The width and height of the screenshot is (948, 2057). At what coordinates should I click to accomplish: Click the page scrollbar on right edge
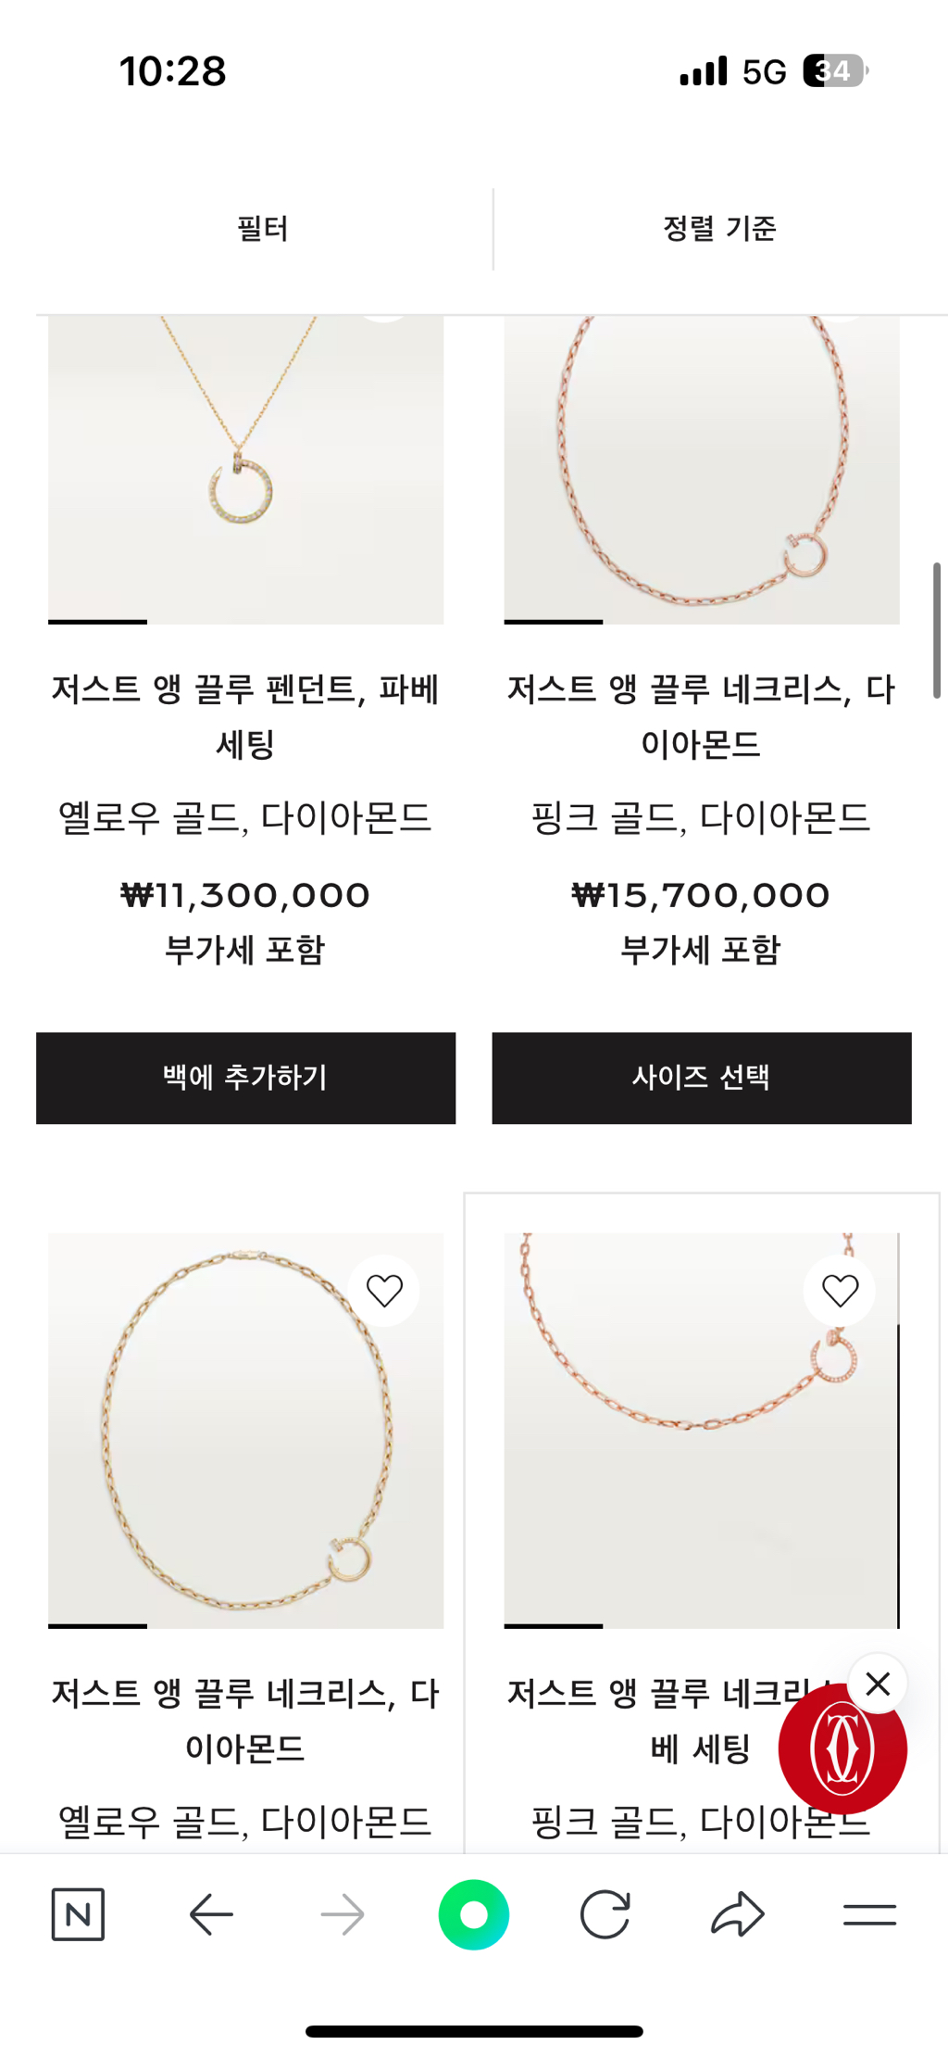tap(936, 630)
